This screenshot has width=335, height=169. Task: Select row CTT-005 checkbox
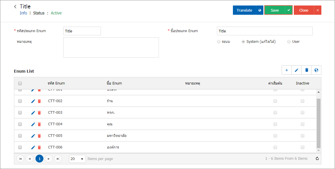pyautogui.click(x=20, y=136)
